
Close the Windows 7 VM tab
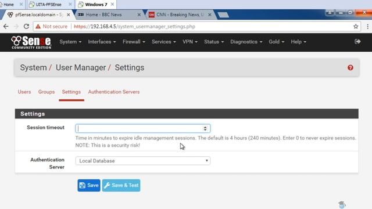[x=112, y=5]
